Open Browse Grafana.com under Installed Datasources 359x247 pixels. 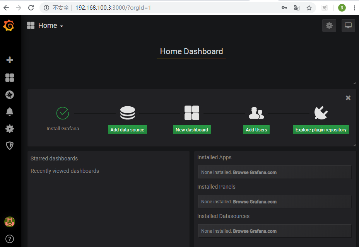click(255, 231)
